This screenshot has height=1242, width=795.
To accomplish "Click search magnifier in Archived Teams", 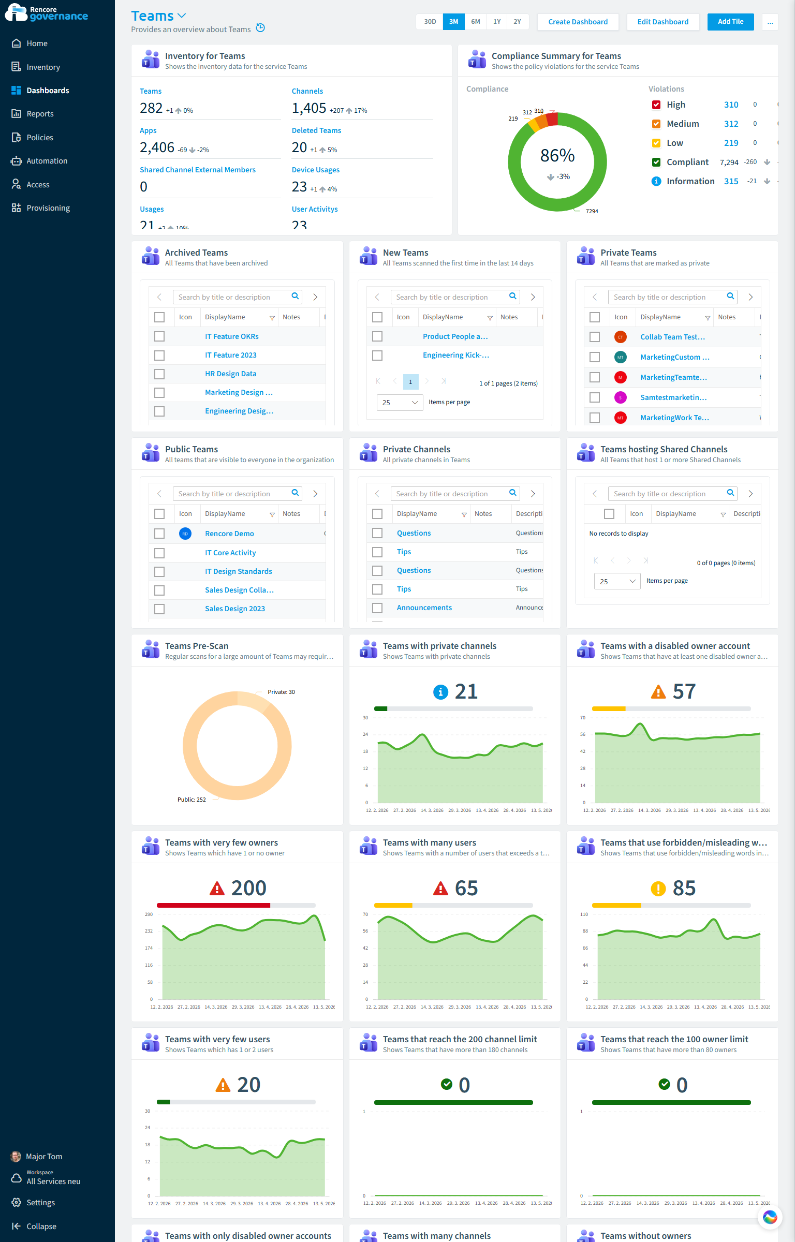I will (295, 296).
